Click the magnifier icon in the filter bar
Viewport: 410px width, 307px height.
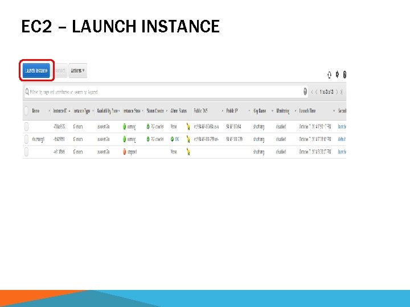[27, 92]
